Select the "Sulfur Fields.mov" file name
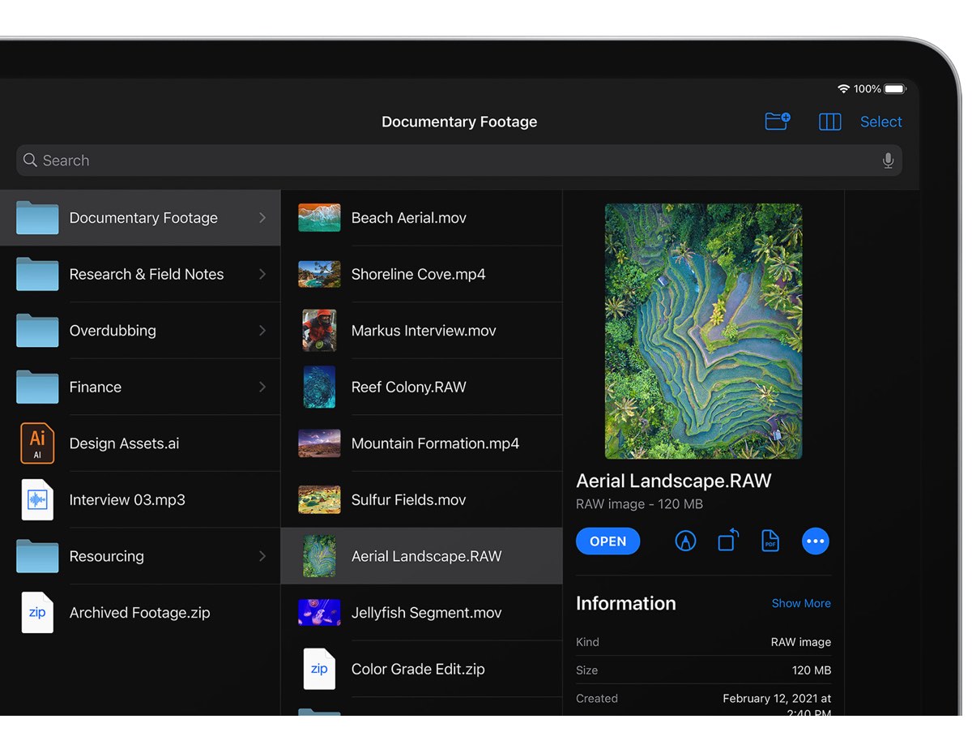This screenshot has width=972, height=749. pyautogui.click(x=408, y=500)
